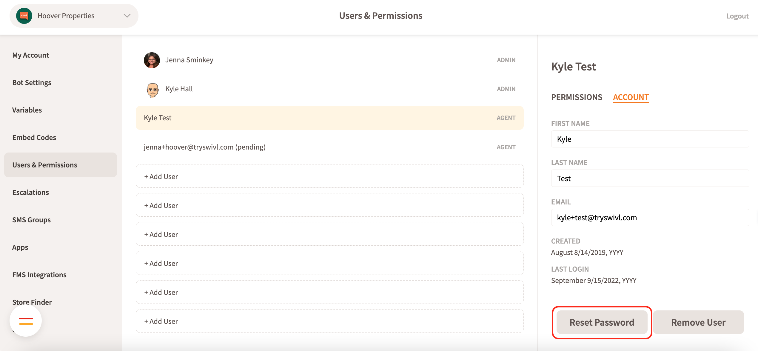
Task: Open the Escalations sidebar item
Action: pyautogui.click(x=30, y=193)
